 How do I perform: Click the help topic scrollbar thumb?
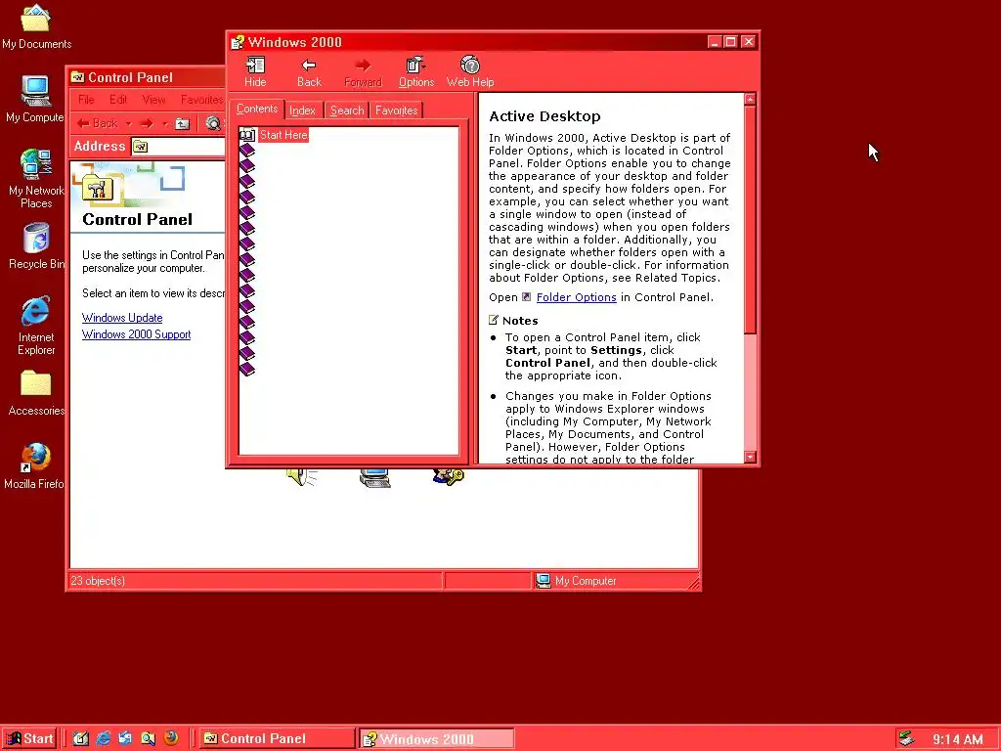(x=750, y=219)
